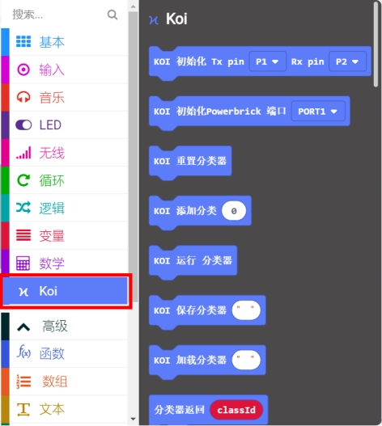The width and height of the screenshot is (382, 426).
Task: Pick the KOI 运行 分类器 block
Action: tap(193, 261)
